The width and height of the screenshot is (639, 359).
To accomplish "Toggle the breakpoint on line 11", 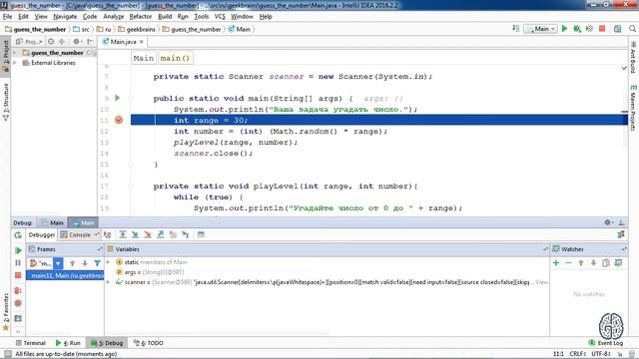I will pos(119,120).
